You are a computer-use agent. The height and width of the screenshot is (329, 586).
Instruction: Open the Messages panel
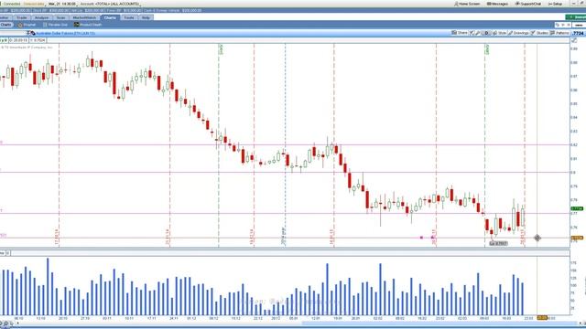point(497,4)
